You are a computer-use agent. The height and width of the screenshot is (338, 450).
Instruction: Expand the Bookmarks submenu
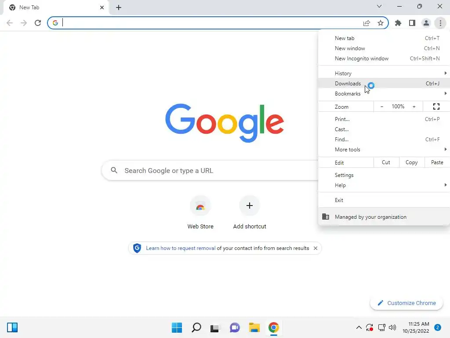tap(384, 93)
